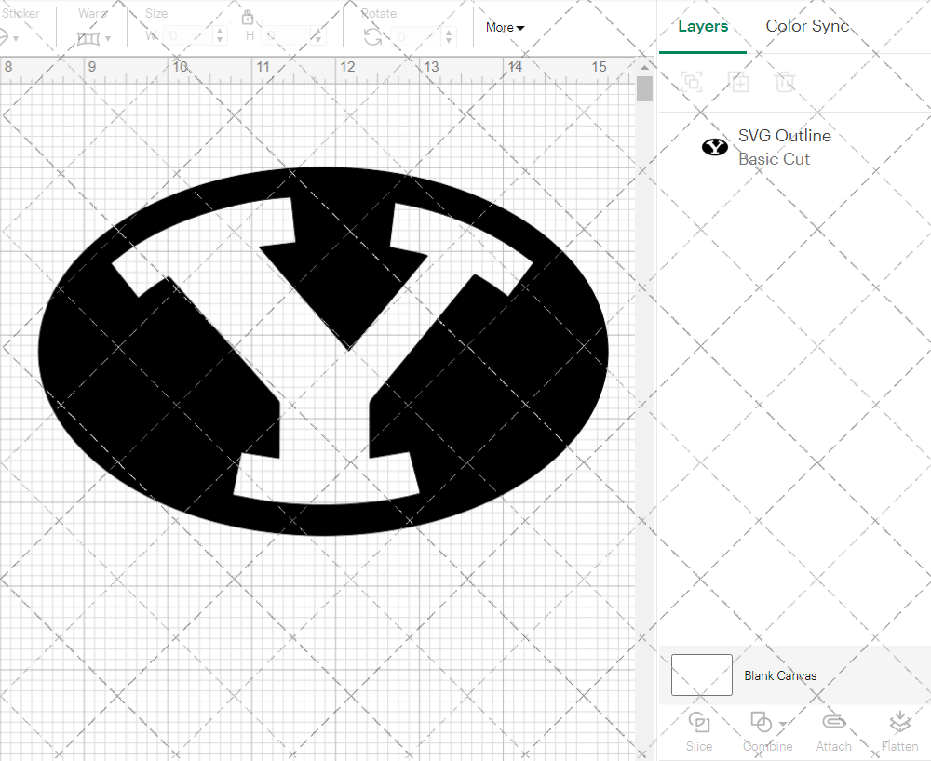Select the Attach tool
This screenshot has height=761, width=931.
pyautogui.click(x=833, y=730)
